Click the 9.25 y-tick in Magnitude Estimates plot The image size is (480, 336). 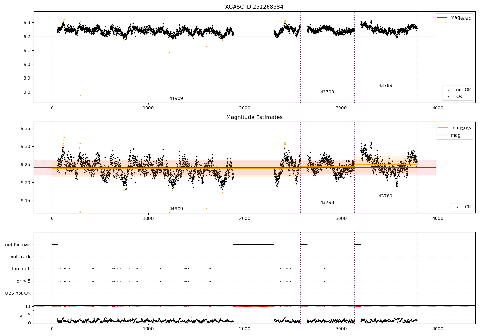[25, 164]
